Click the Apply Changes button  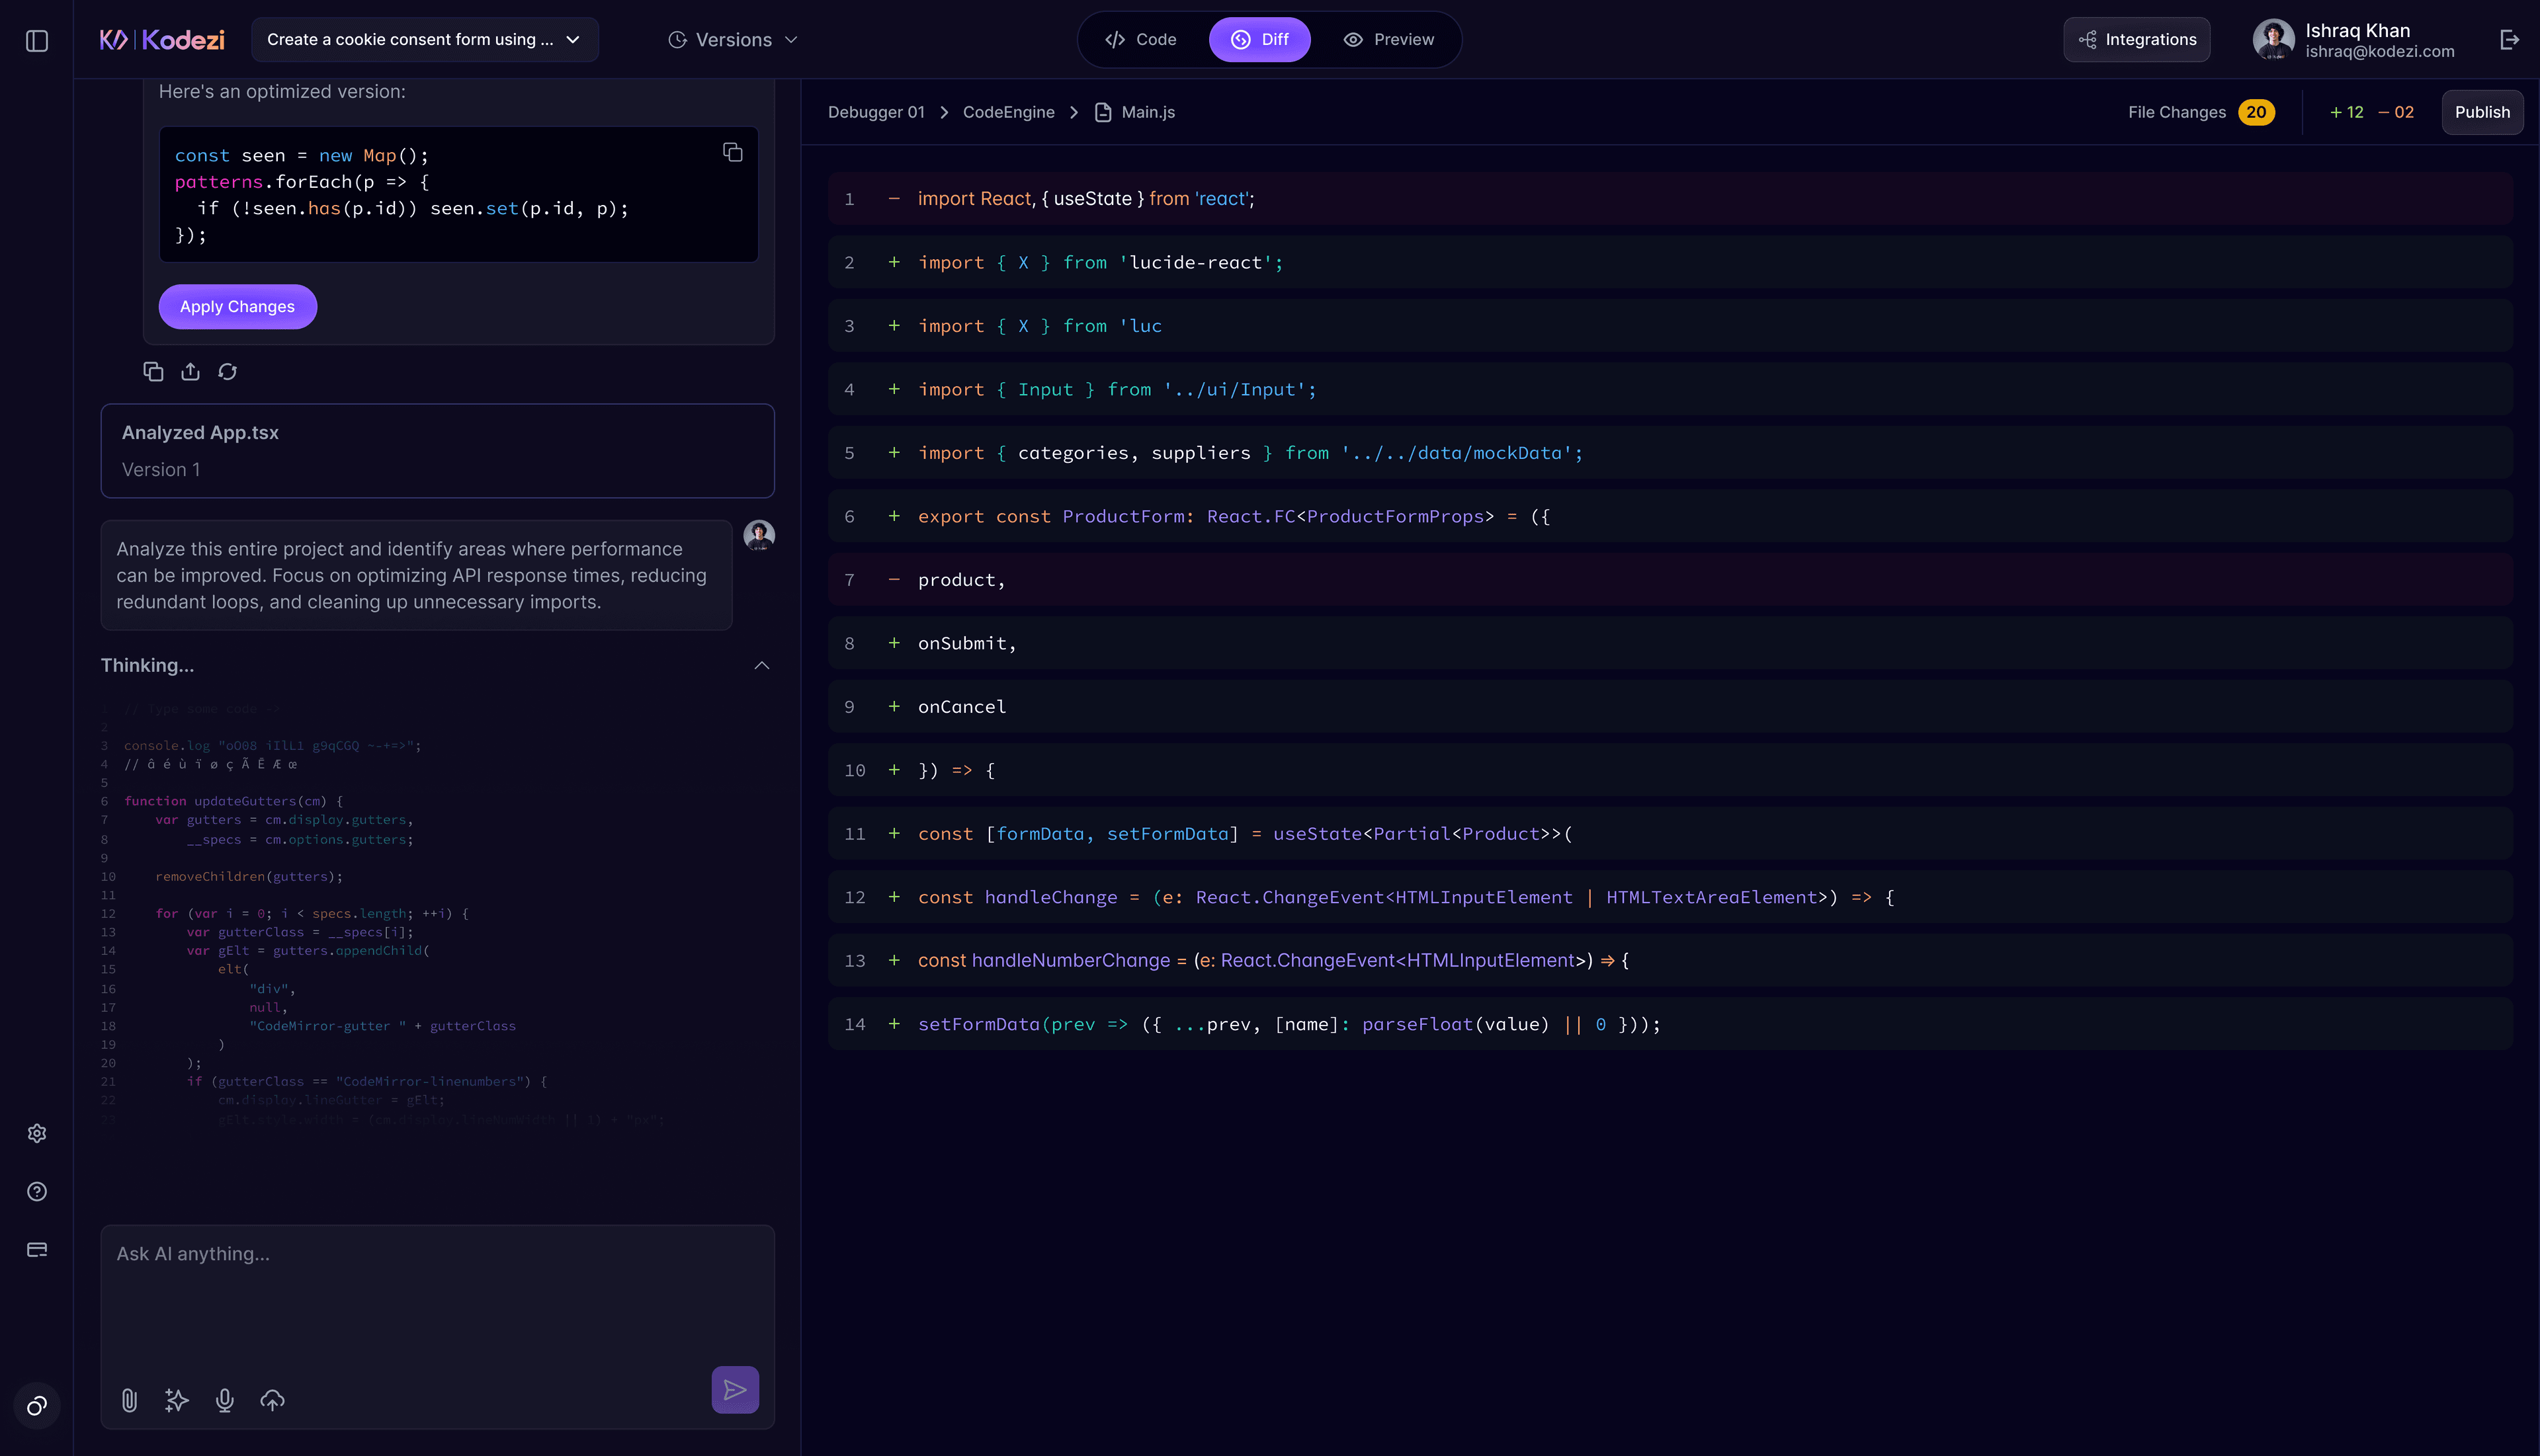[x=237, y=307]
